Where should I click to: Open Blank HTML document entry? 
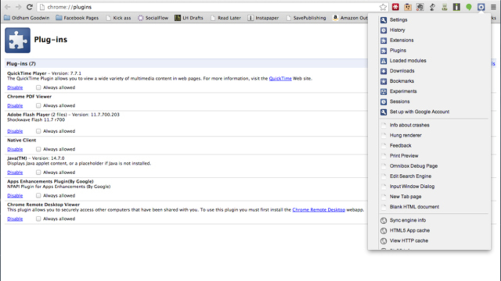pyautogui.click(x=414, y=207)
